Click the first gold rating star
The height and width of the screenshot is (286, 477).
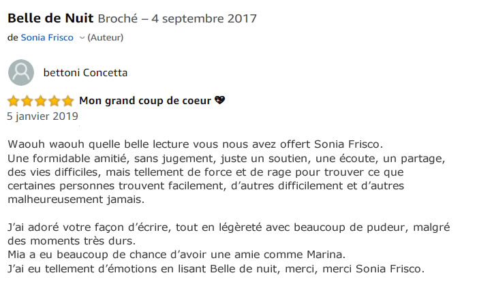coord(14,101)
